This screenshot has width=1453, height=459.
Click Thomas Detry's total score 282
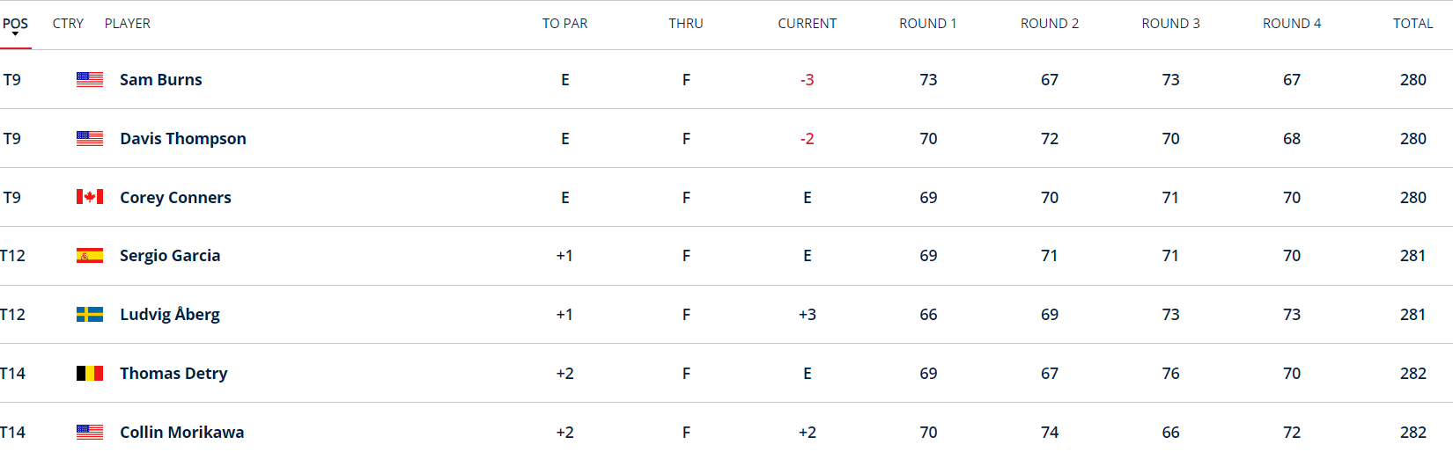(1412, 374)
